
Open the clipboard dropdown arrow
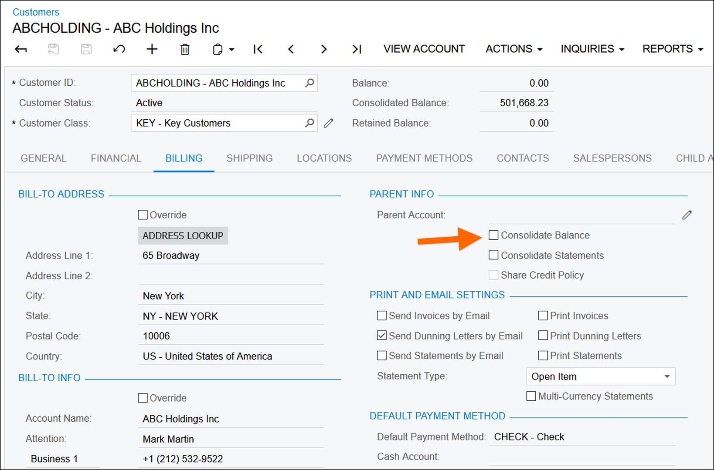(x=231, y=50)
